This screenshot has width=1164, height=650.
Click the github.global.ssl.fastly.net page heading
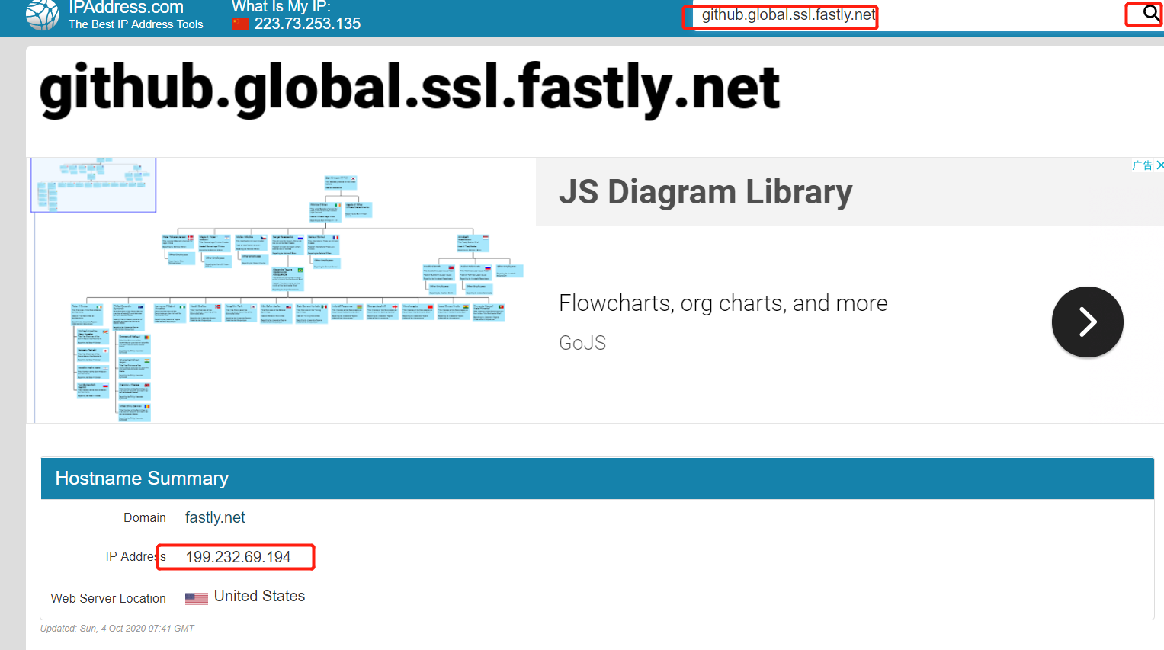(409, 88)
